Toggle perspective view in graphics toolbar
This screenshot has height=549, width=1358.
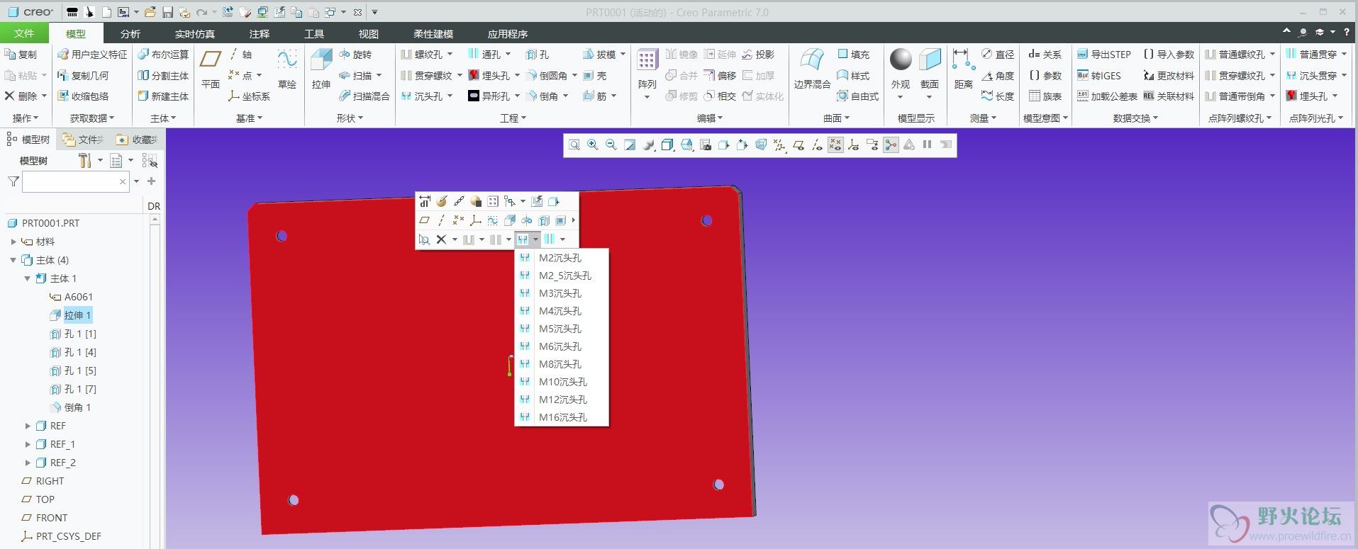point(761,145)
